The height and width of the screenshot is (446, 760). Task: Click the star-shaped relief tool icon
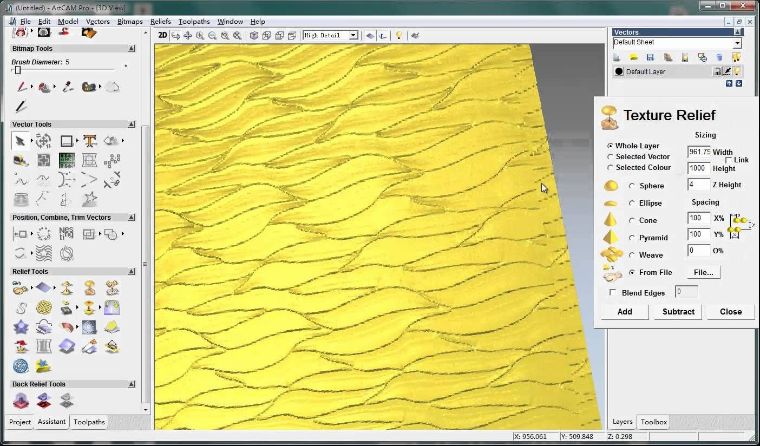(21, 327)
